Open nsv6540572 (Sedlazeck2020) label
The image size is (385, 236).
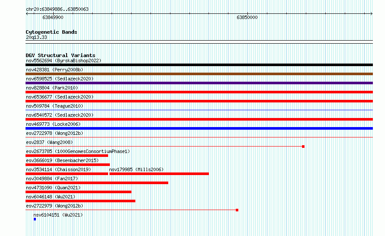[x=60, y=115]
